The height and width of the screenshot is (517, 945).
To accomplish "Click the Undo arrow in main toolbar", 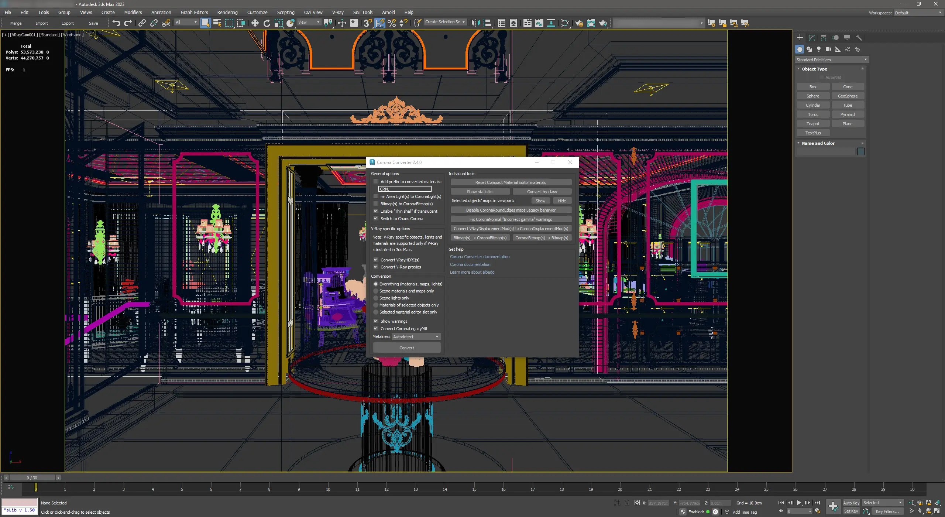I will (x=116, y=23).
